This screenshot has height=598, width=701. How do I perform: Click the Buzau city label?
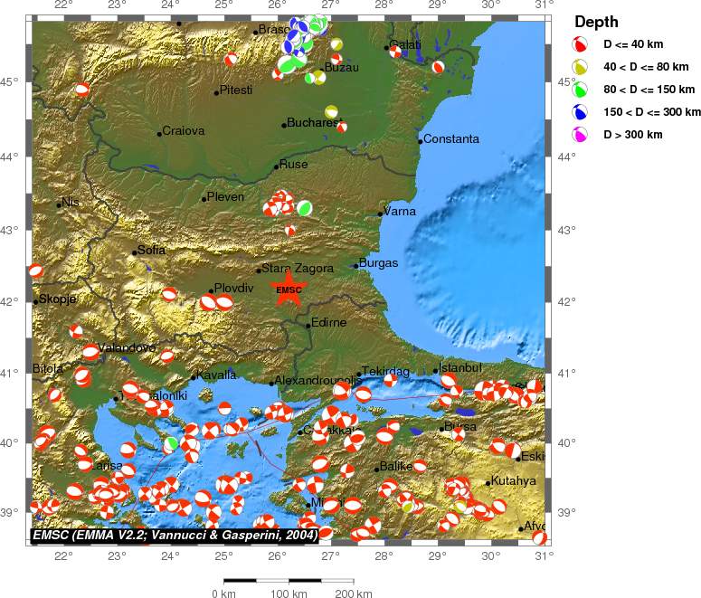click(x=342, y=68)
